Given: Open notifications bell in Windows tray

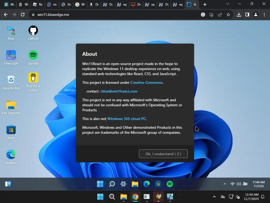Looking at the screenshot, I should point(263,197).
